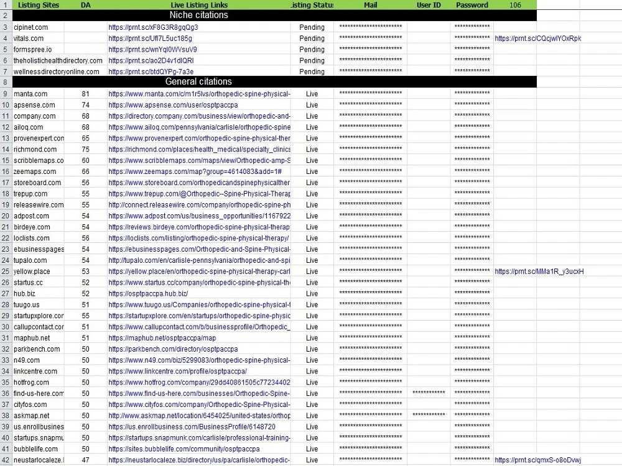This screenshot has height=466, width=622.
Task: Open the bubblelife.com community link
Action: coord(184,449)
